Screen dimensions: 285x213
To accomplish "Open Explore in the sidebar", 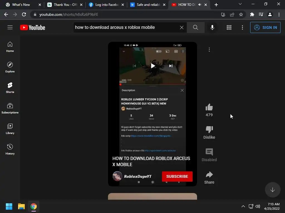I will pos(10,67).
